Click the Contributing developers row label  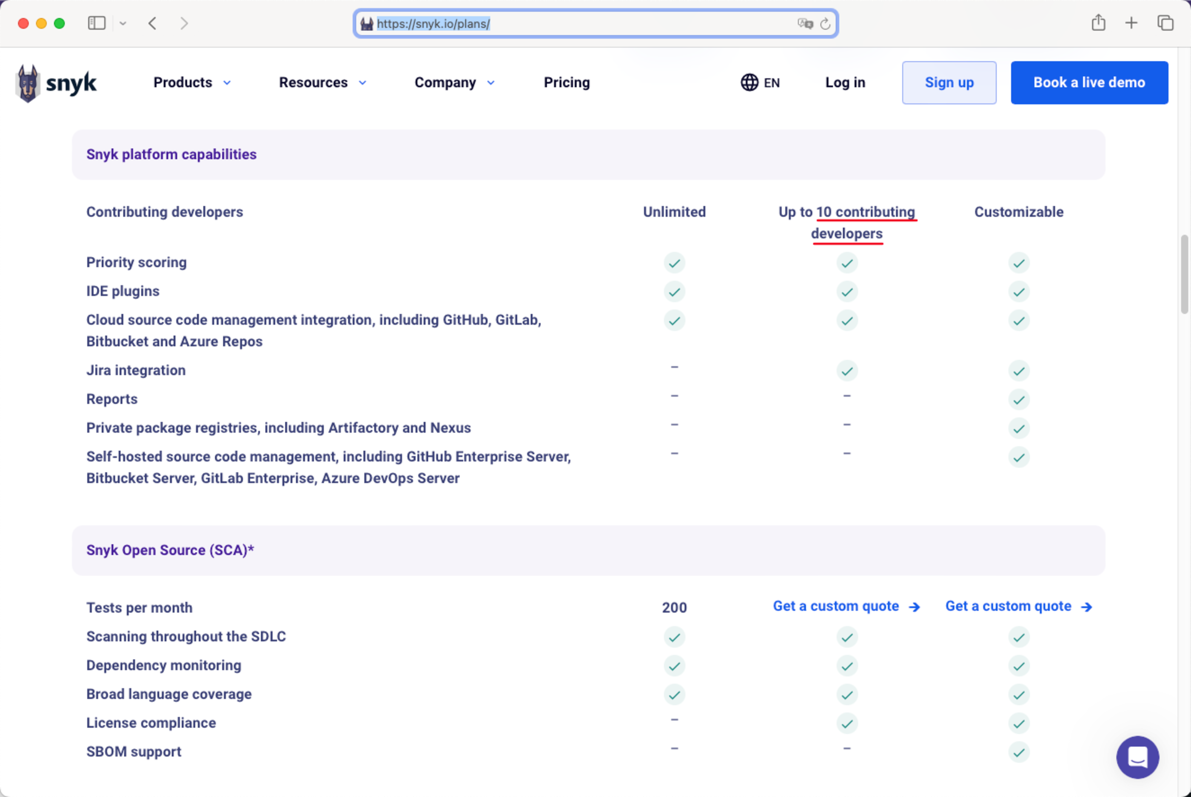pyautogui.click(x=165, y=212)
